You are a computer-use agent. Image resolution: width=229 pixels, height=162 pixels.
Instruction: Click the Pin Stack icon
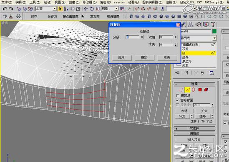178,73
